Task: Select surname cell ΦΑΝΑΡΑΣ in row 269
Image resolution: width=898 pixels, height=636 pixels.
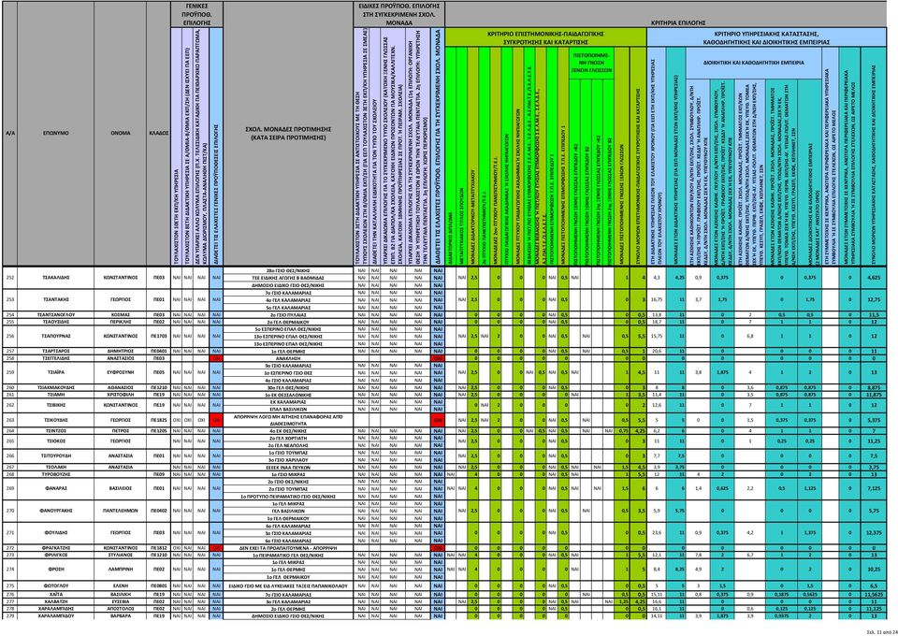Action: pos(56,489)
